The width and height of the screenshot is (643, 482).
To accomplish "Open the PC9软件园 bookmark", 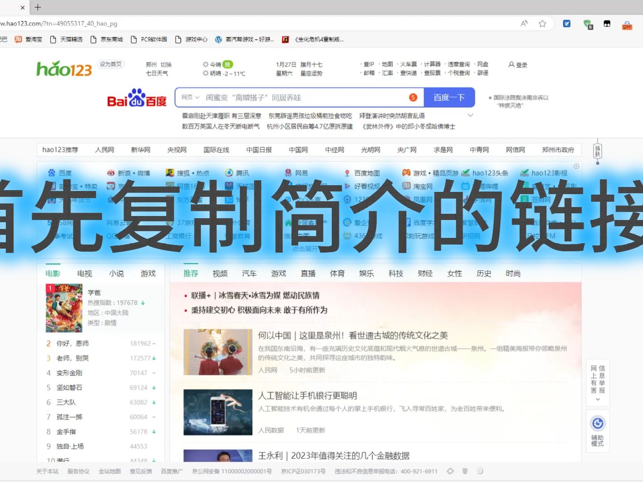I will pyautogui.click(x=149, y=39).
